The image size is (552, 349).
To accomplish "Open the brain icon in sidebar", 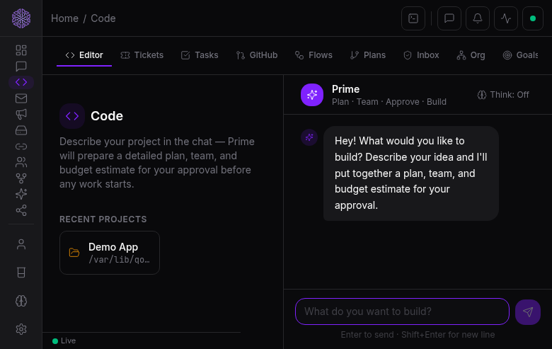I will tap(21, 301).
